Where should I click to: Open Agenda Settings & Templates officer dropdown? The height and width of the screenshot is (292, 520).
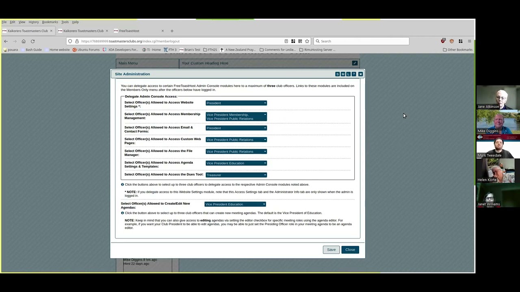tap(236, 163)
